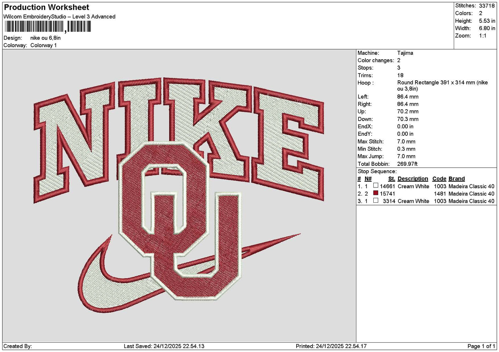Image resolution: width=499 pixels, height=352 pixels.
Task: Click the Colors count in the top-right box
Action: point(480,13)
